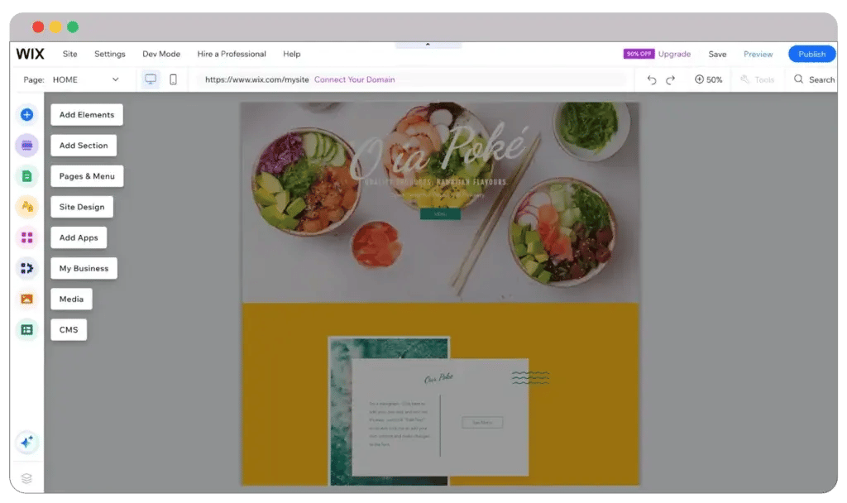Select the orange Media icon
This screenshot has width=847, height=503.
[x=26, y=299]
